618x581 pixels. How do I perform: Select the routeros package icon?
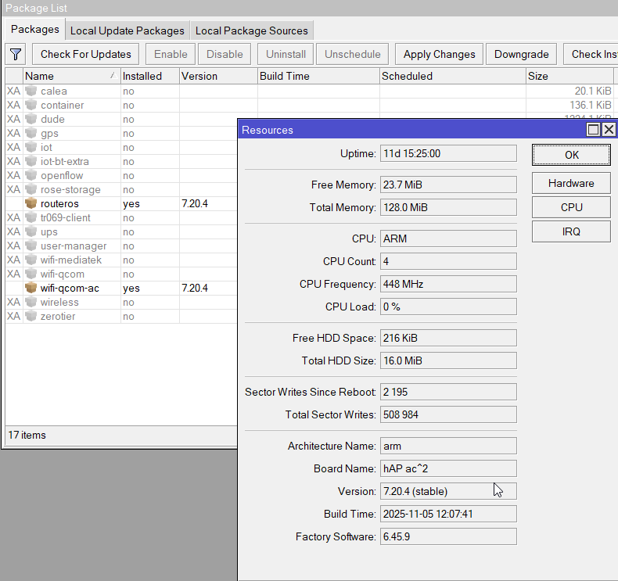pos(31,203)
